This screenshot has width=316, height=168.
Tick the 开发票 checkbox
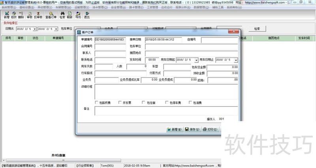[x=120, y=103]
